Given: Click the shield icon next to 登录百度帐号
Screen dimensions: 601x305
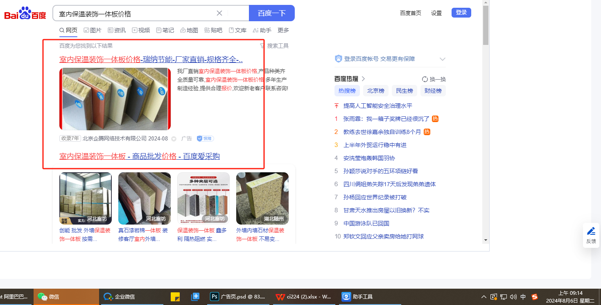Looking at the screenshot, I should point(338,59).
